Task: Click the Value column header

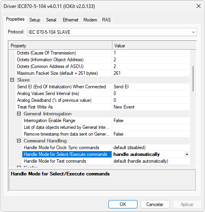Action: [x=154, y=46]
